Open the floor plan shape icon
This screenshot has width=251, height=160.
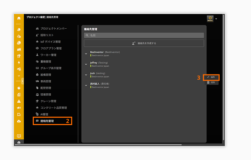[x=19, y=115]
